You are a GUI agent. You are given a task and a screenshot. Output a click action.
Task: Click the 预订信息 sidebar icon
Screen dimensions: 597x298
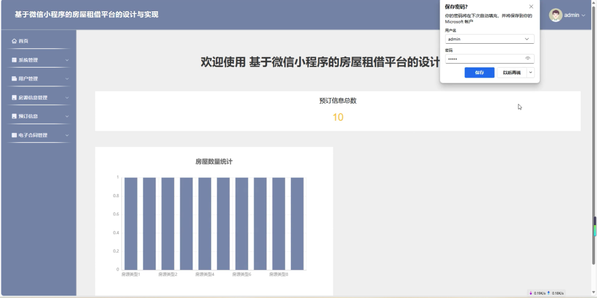click(x=14, y=116)
